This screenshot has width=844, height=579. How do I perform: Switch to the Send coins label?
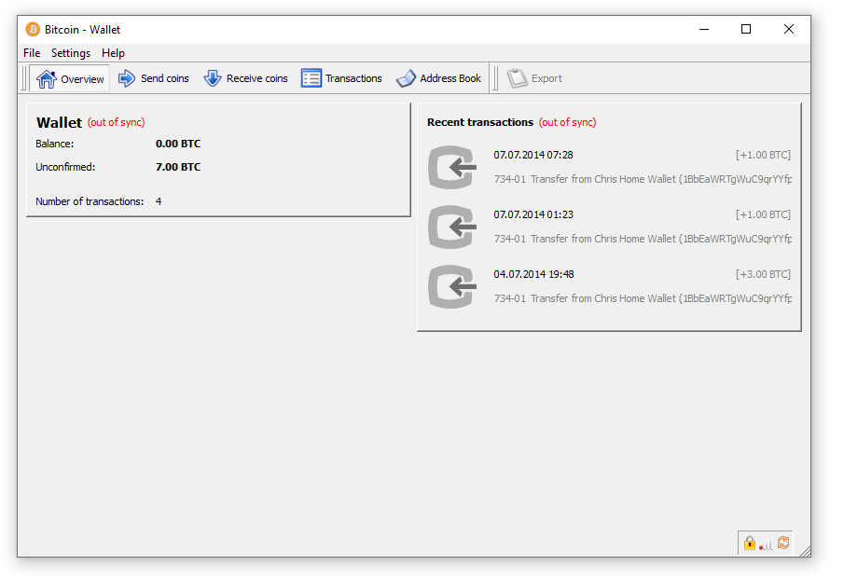pyautogui.click(x=165, y=78)
